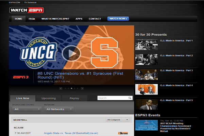Open 2017 NCAA Wrestling Championships Scoreboard link
Viewport: 204px width, 136px height.
click(175, 127)
